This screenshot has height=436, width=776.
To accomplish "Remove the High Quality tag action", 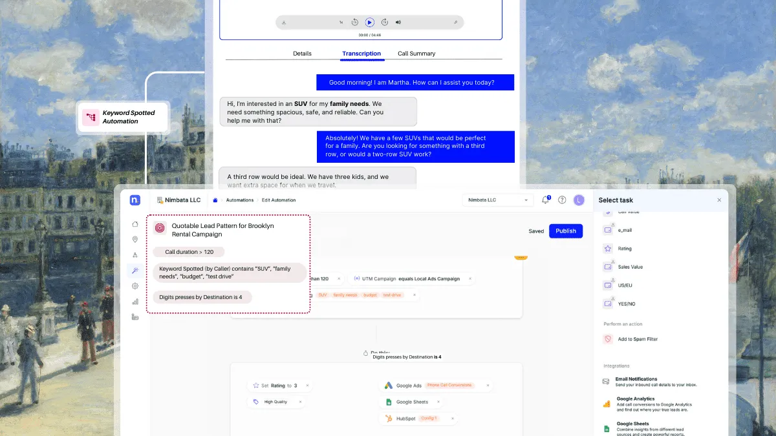I will click(300, 402).
